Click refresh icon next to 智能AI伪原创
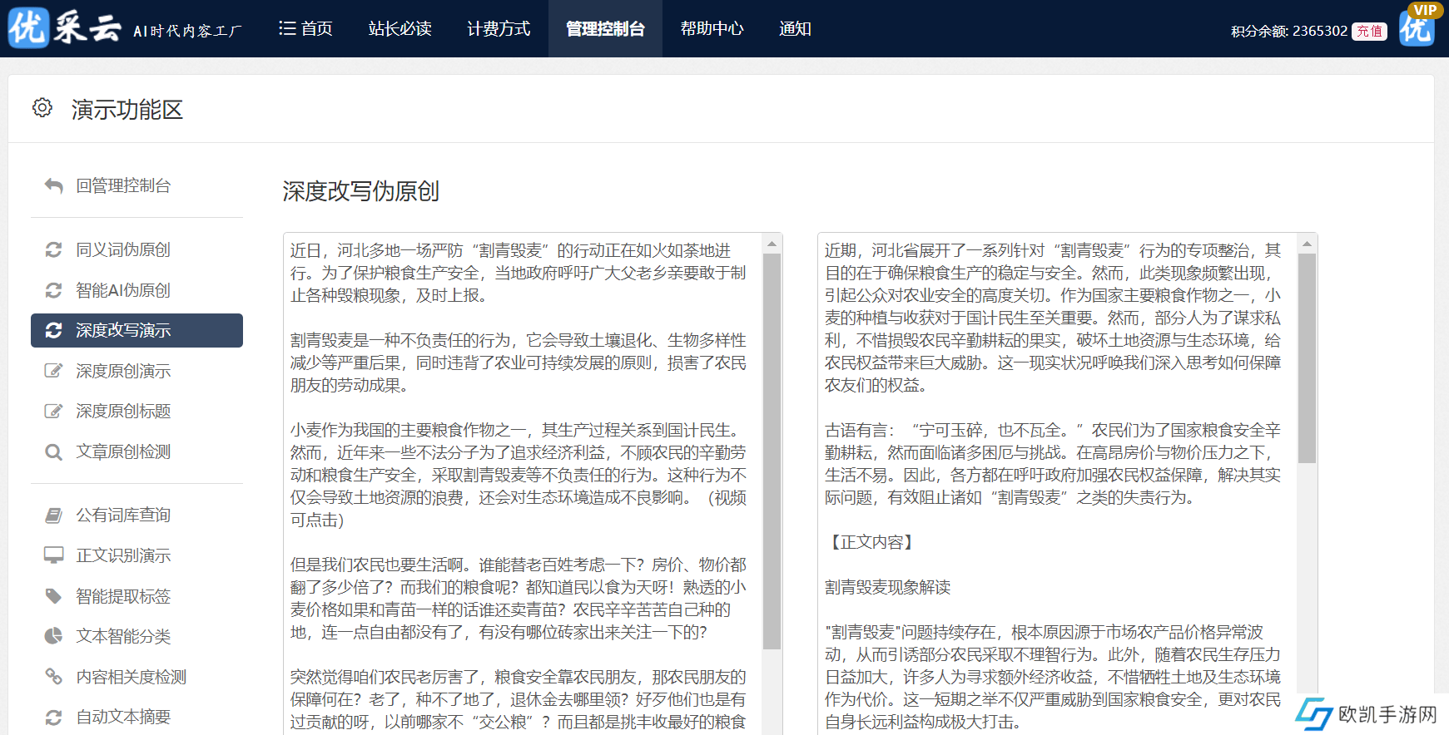 (54, 290)
